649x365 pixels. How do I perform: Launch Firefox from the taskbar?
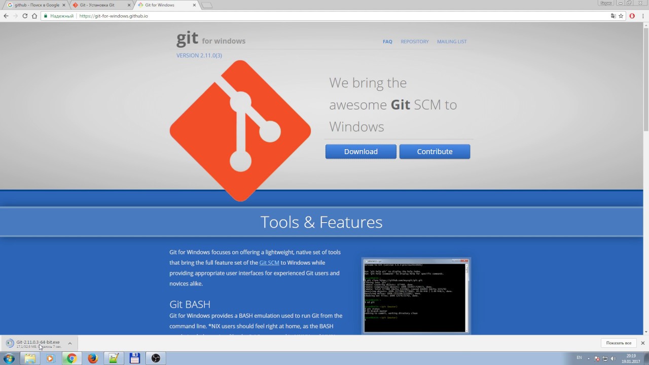point(92,358)
